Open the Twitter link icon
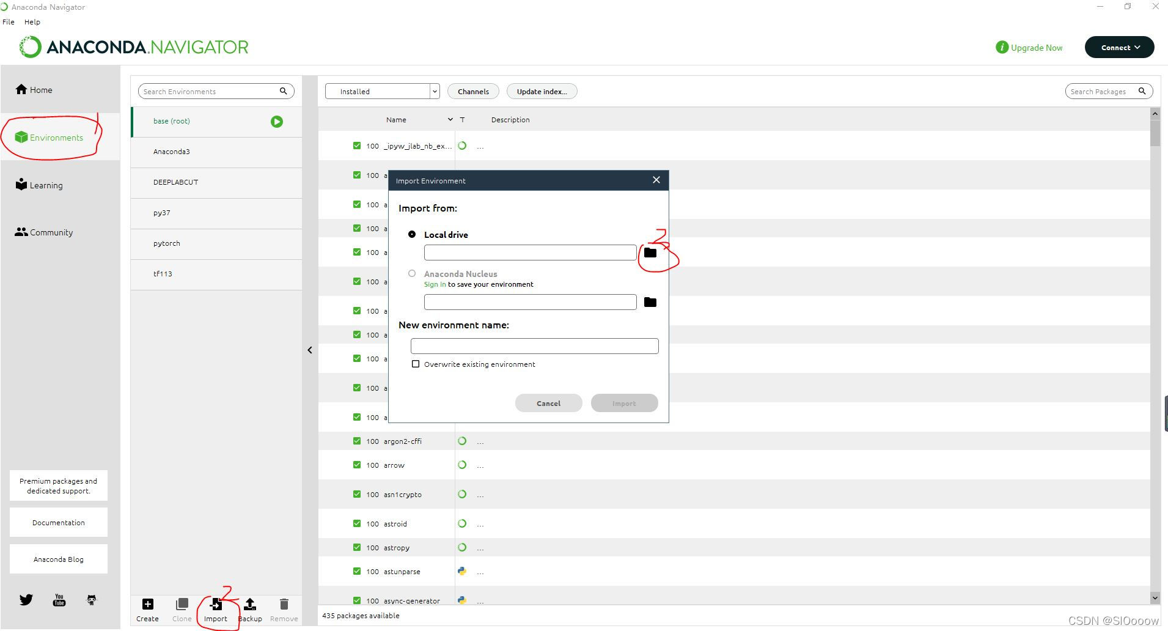The image size is (1168, 631). (x=26, y=600)
